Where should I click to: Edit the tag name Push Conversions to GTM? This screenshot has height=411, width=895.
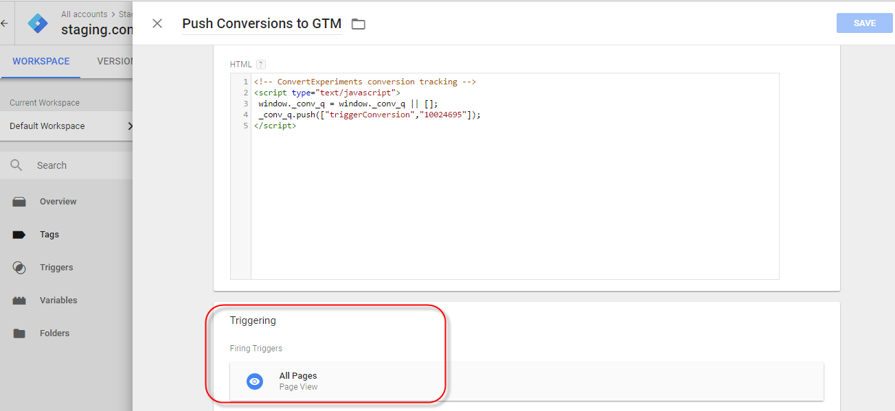(262, 23)
